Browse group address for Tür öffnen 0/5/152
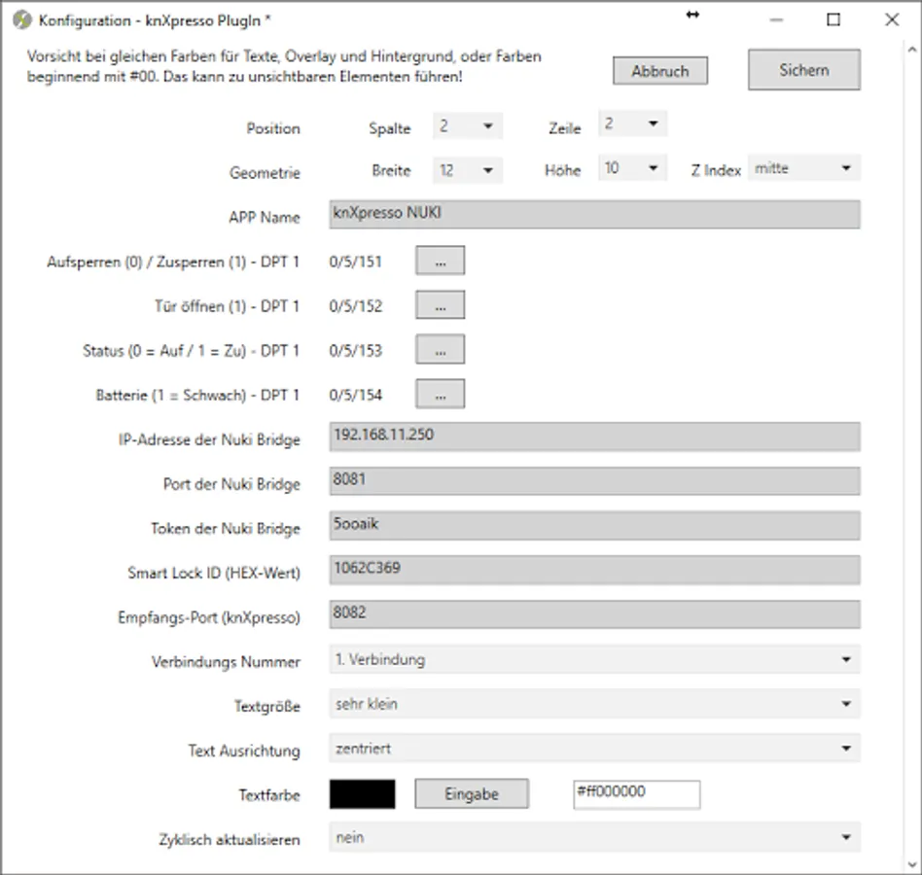Viewport: 922px width, 875px height. tap(440, 304)
